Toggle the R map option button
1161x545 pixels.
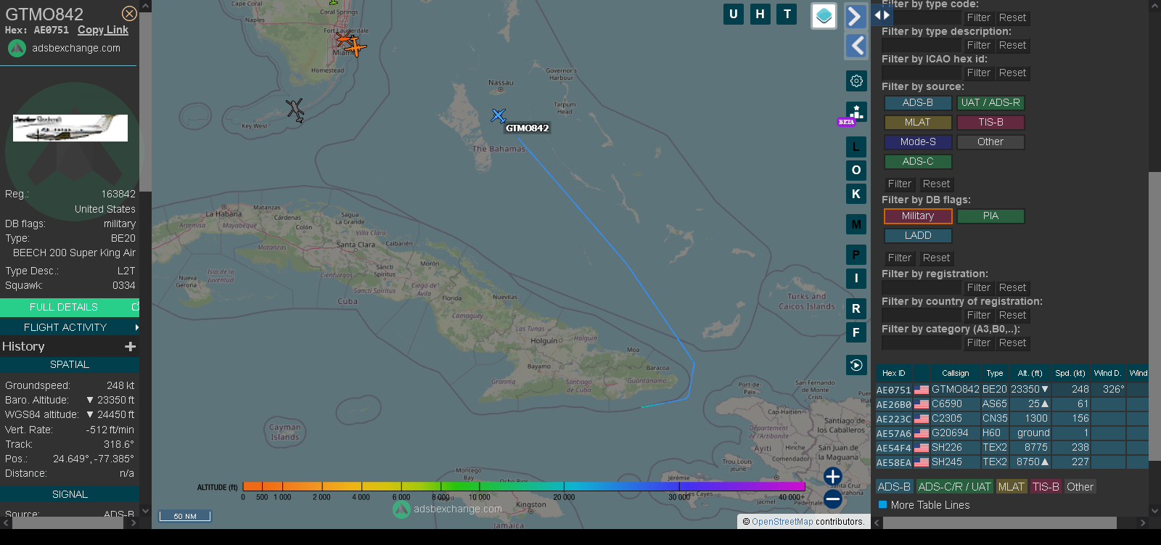pyautogui.click(x=856, y=308)
